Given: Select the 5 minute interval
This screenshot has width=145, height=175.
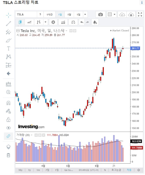Looking at the screenshot, I should pyautogui.click(x=40, y=15).
